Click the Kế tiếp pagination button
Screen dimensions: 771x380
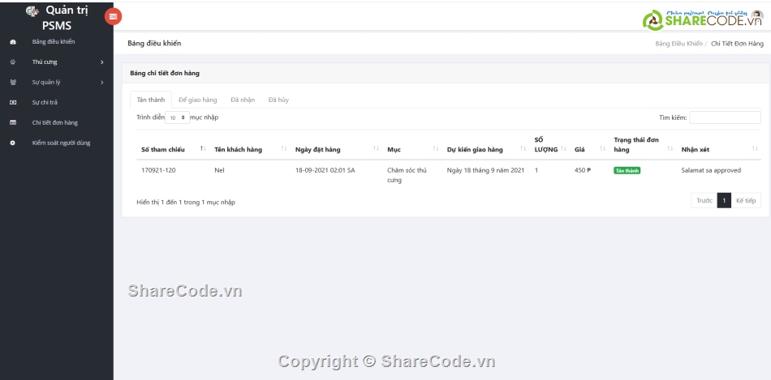coord(746,200)
